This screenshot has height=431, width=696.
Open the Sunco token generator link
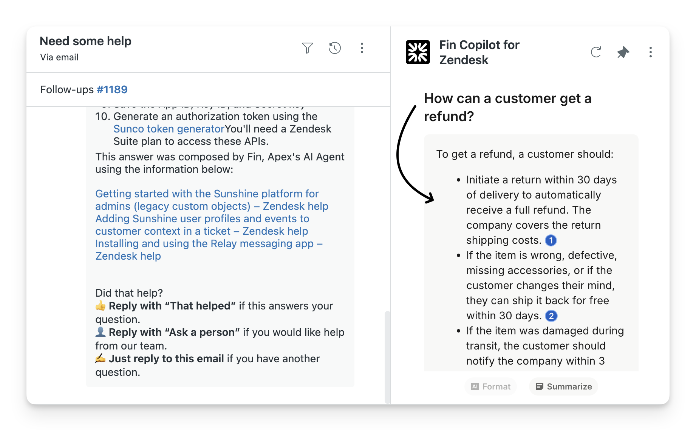169,129
